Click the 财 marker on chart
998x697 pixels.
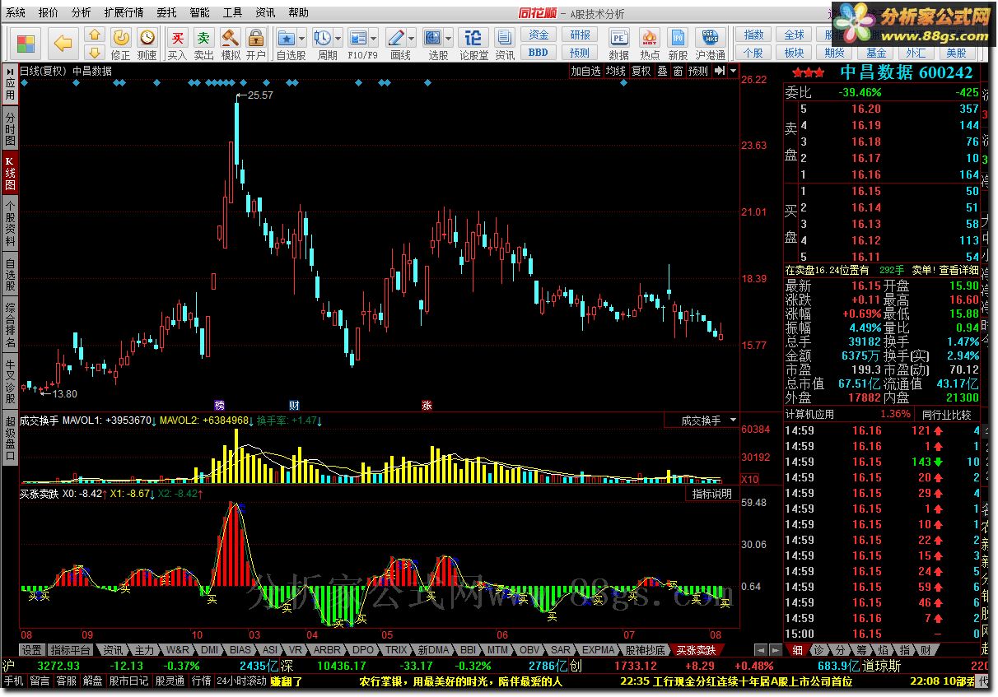coord(294,405)
